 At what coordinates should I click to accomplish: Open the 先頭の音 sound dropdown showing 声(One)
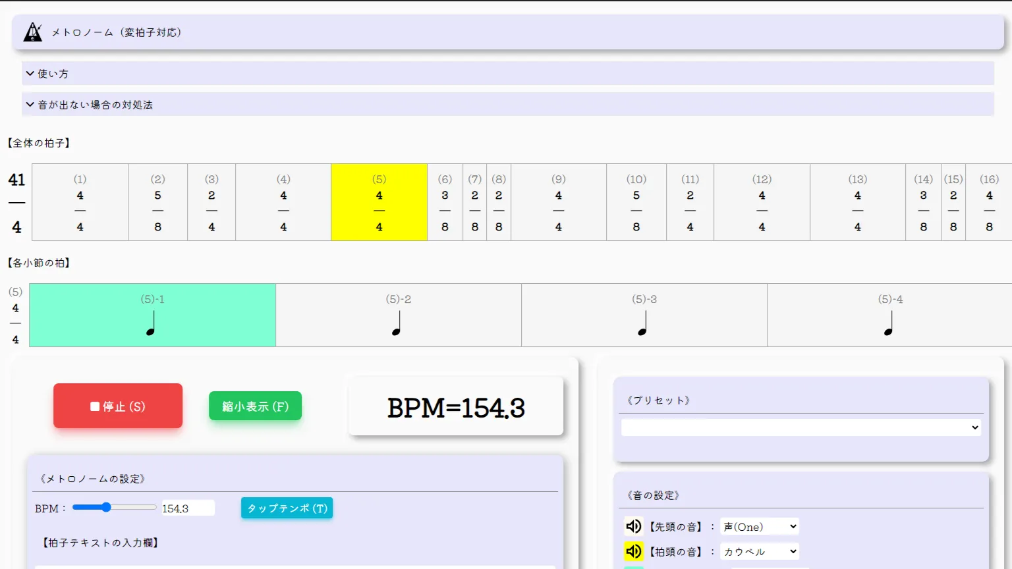coord(760,526)
